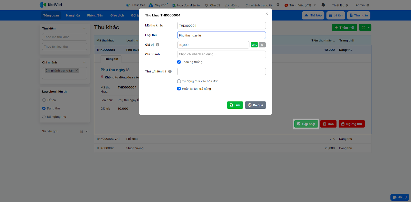Screen dimensions: 411x202
Task: Click the Mã thu khác field in dialog
Action: pos(221,26)
